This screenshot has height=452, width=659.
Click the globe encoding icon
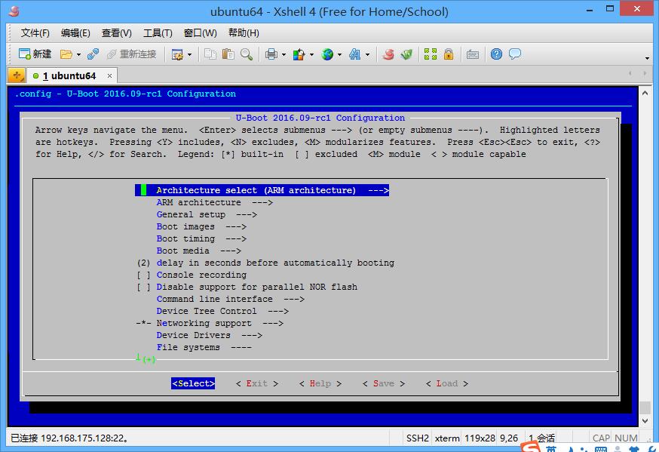coord(327,54)
